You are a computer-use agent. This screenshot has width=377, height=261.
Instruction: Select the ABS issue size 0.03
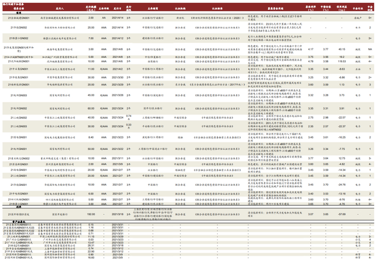[91, 240]
